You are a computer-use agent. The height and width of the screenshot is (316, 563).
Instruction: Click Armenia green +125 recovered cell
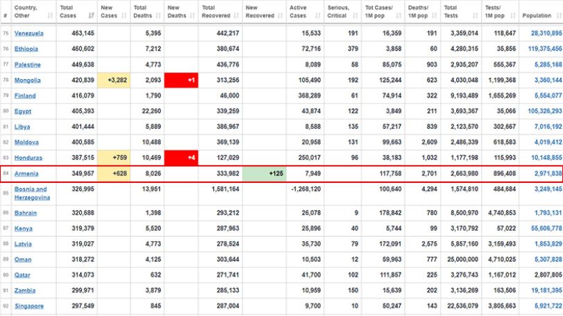coord(264,174)
